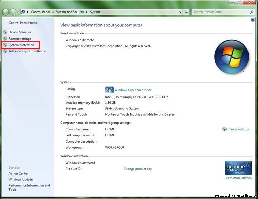Image resolution: width=258 pixels, height=199 pixels.
Task: Open the Help question mark icon
Action: coord(252,20)
